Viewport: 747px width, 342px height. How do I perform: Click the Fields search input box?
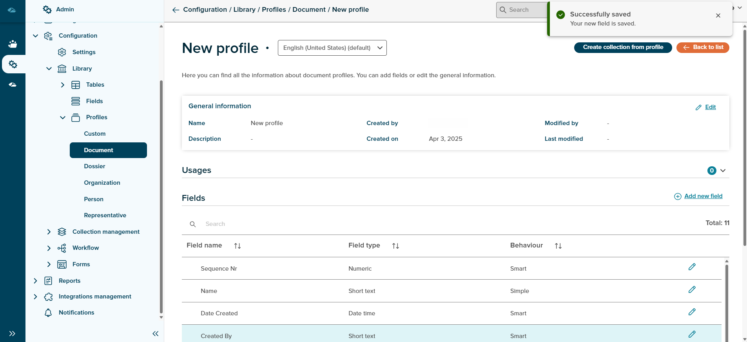274,224
